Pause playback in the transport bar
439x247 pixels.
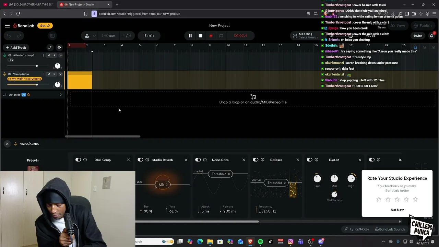[x=190, y=36]
